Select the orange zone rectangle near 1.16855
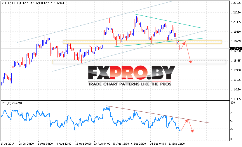The width and height of the screenshot is (242, 147). pos(139,62)
